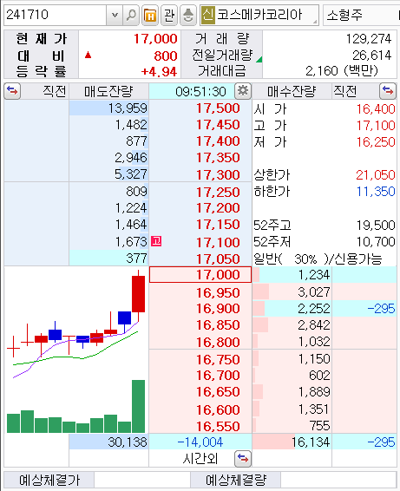Image resolution: width=400 pixels, height=491 pixels.
Task: Open the 코스메카코리아 name field expander
Action: [x=315, y=22]
